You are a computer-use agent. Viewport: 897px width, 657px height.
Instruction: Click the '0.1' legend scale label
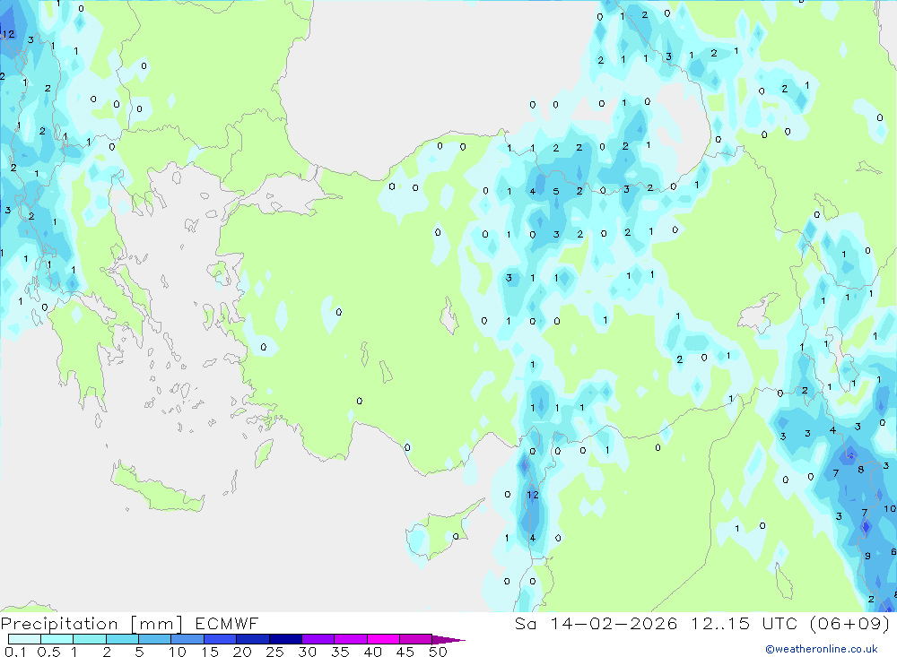pyautogui.click(x=15, y=652)
